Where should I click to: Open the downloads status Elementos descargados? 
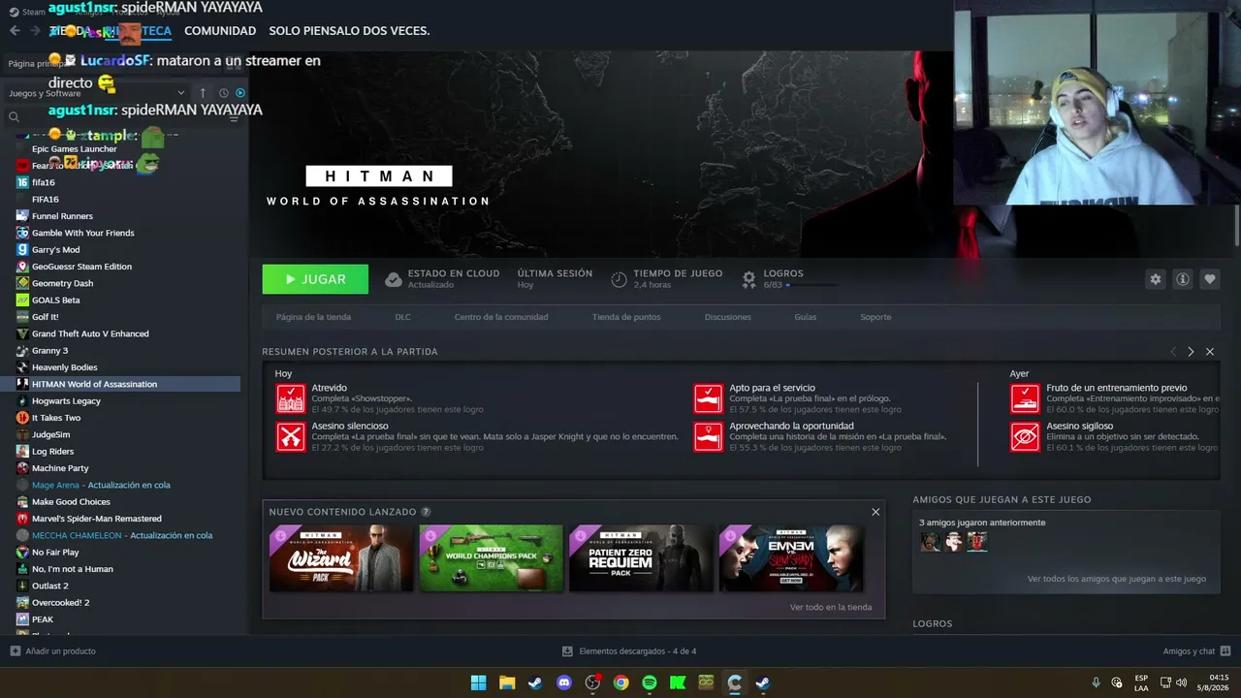(629, 651)
